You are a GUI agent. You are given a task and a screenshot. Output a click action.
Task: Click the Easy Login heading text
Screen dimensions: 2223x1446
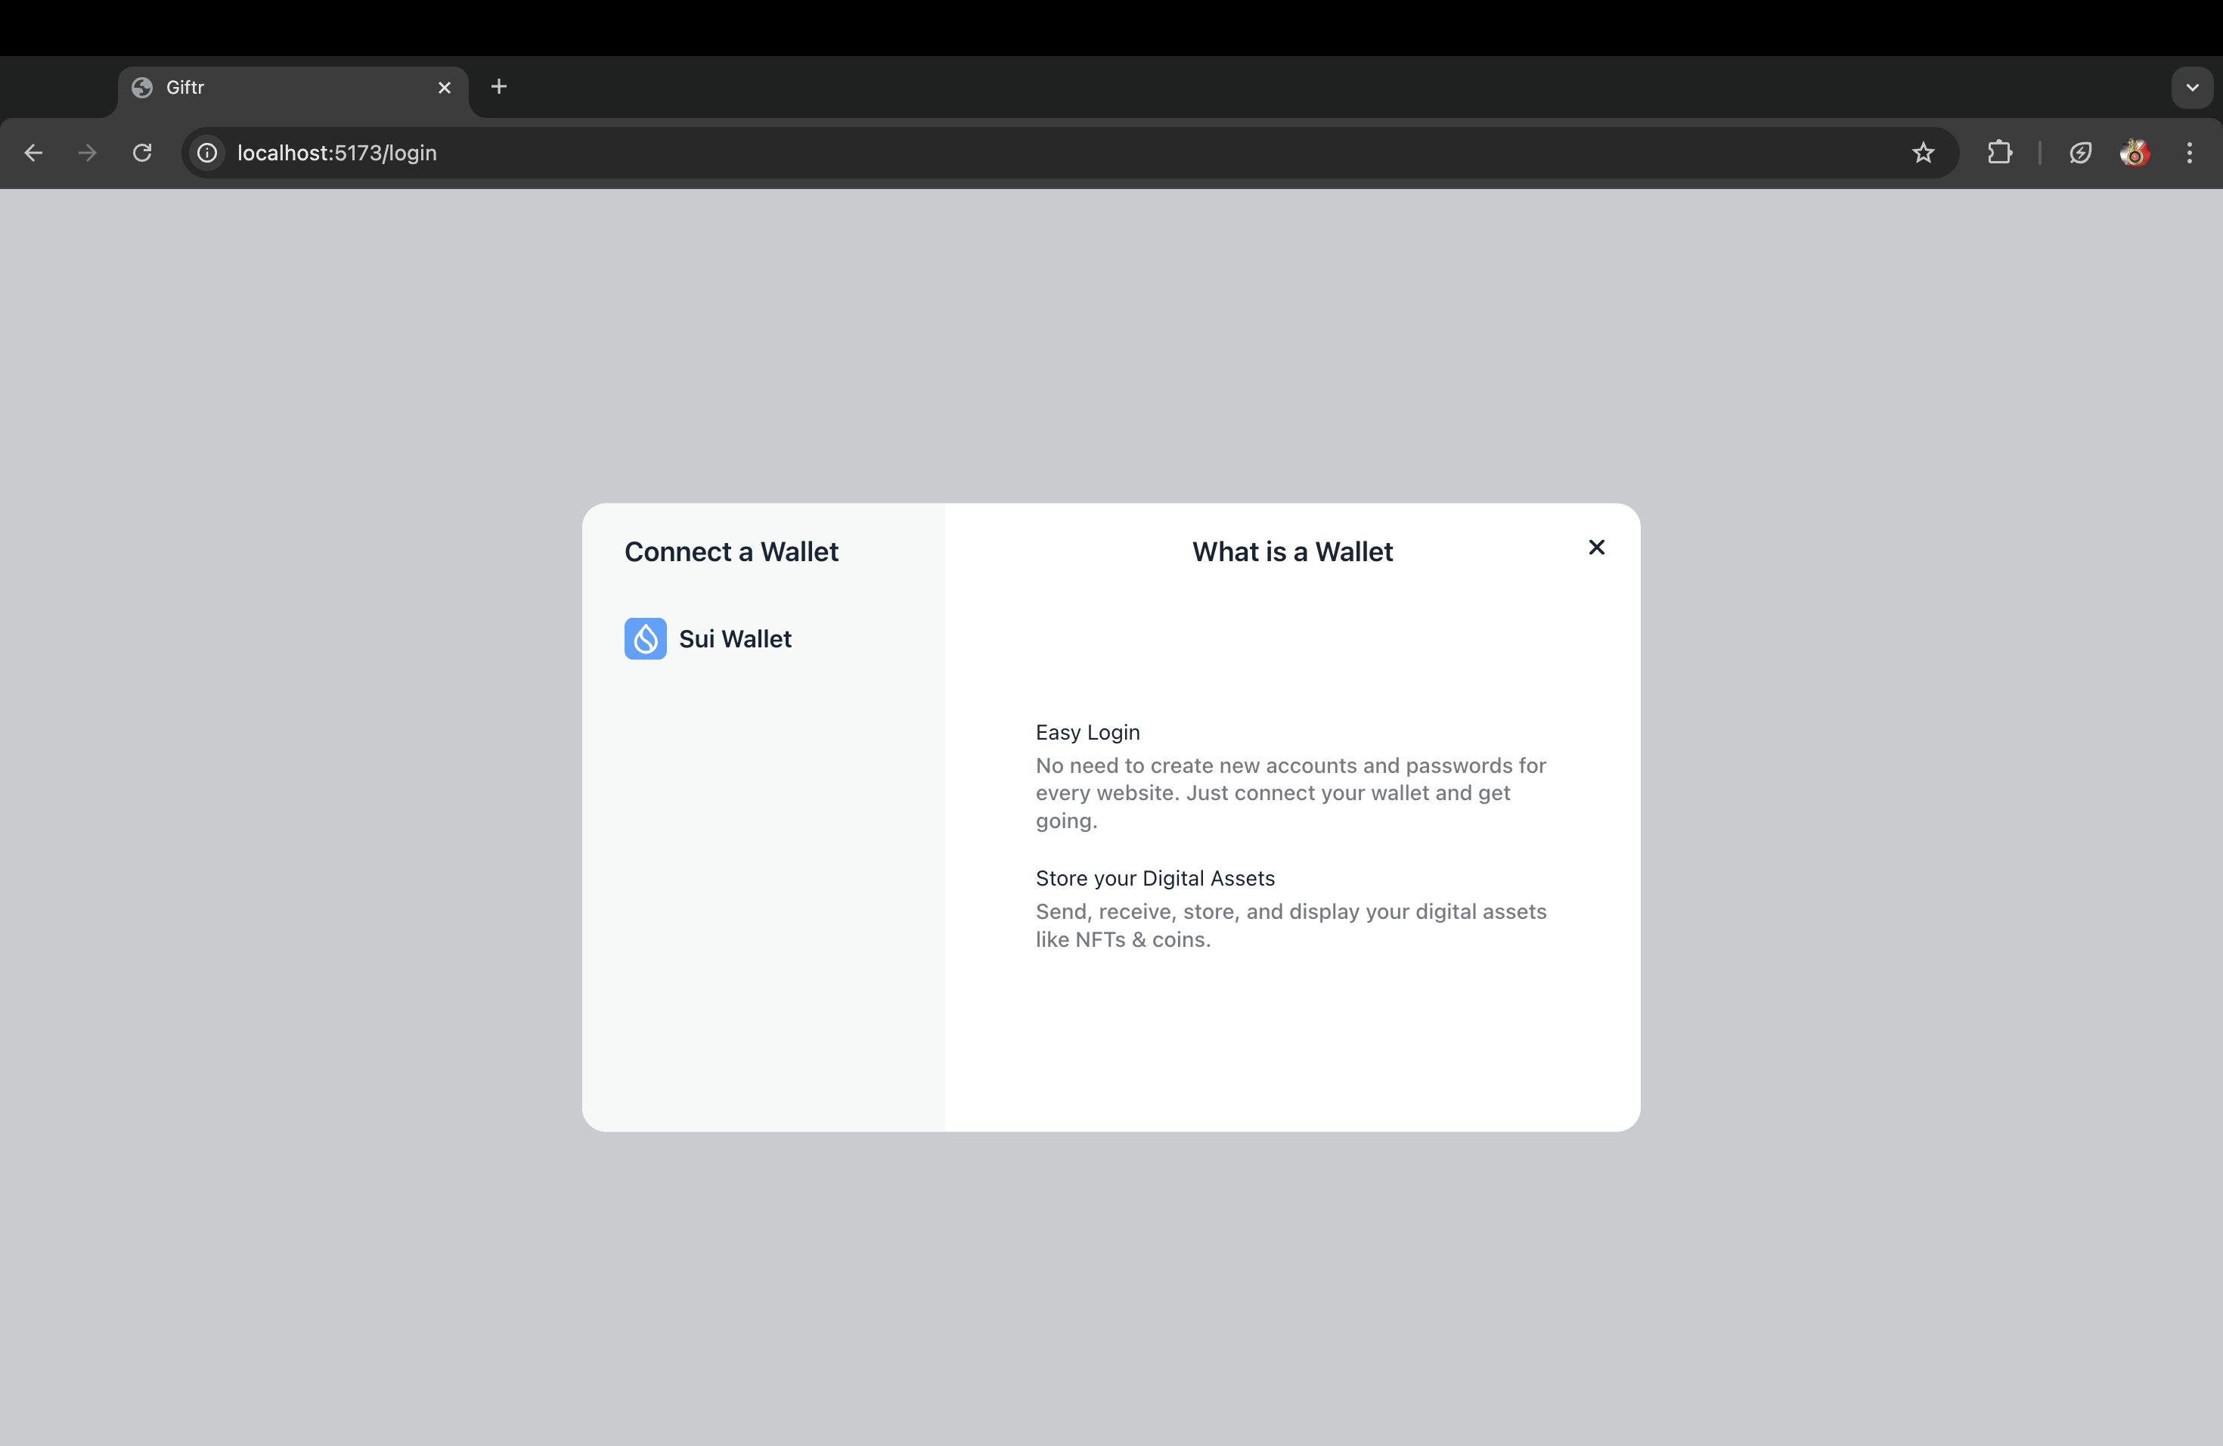coord(1087,732)
